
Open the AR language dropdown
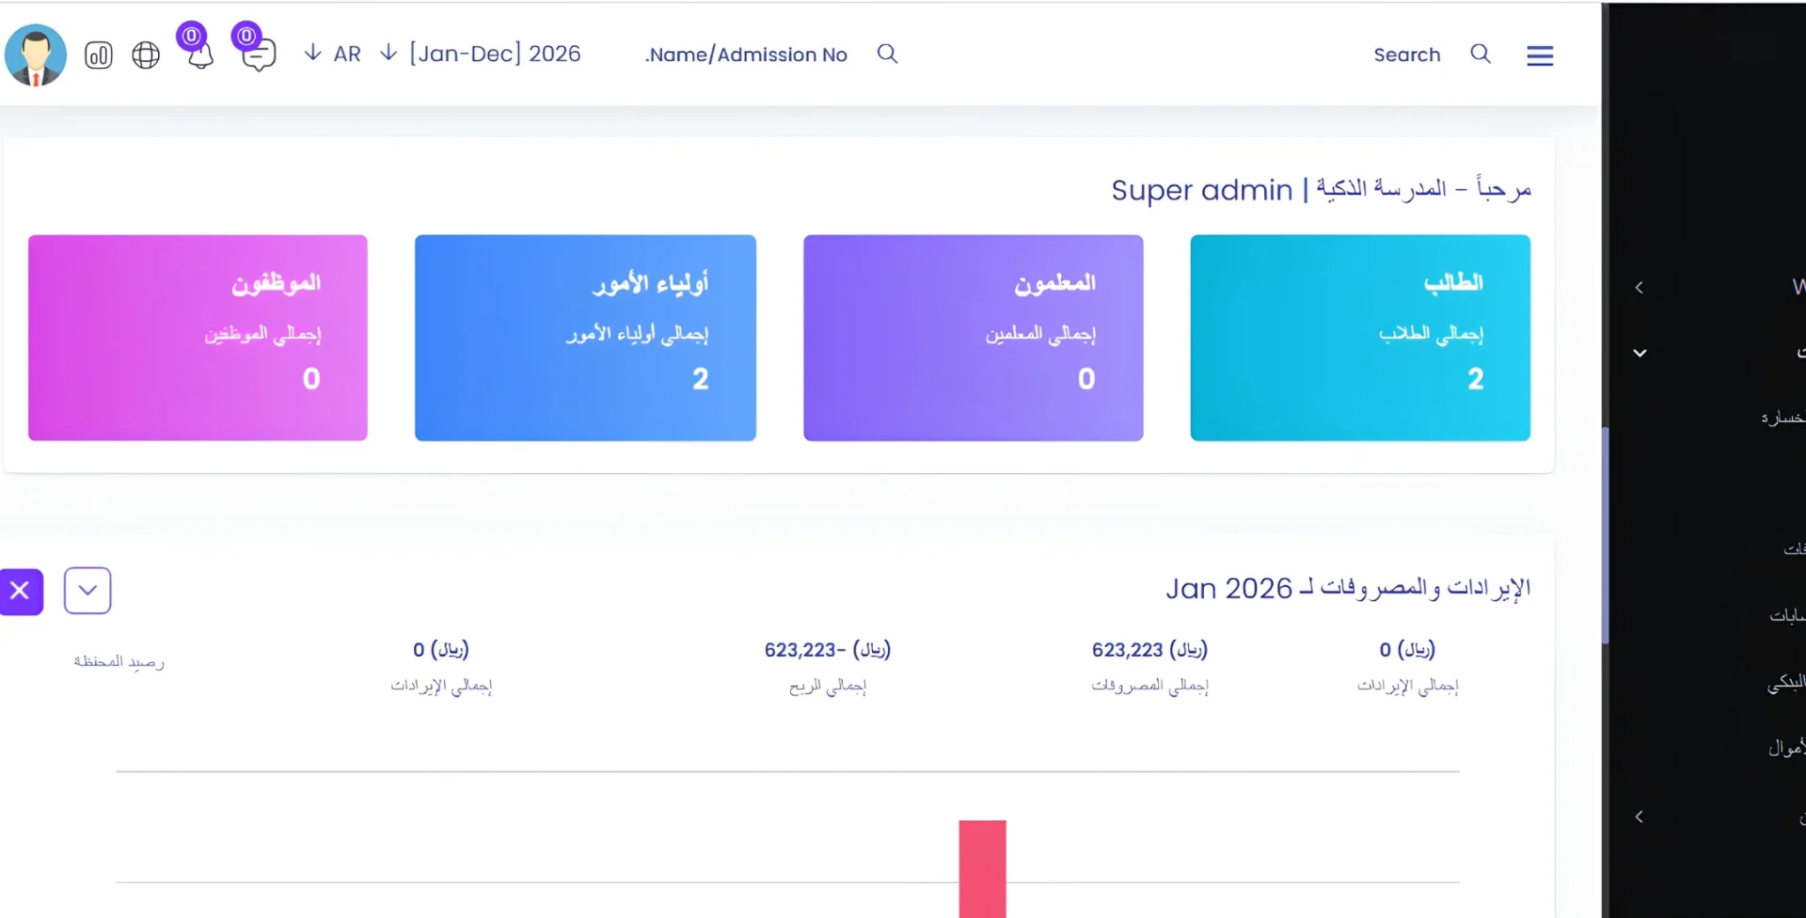(333, 54)
